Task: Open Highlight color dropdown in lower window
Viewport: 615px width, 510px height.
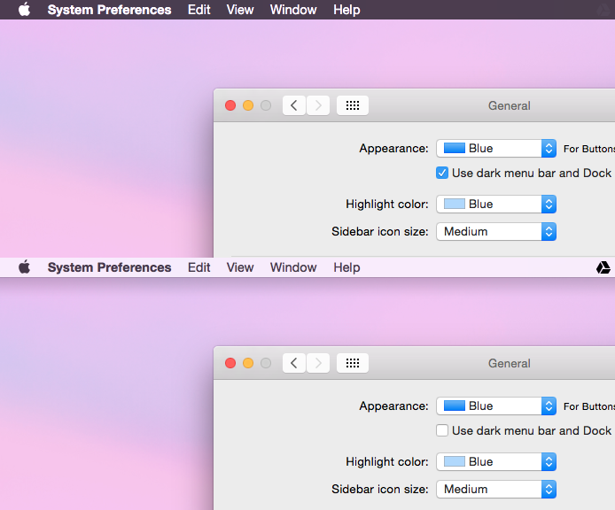Action: (496, 461)
